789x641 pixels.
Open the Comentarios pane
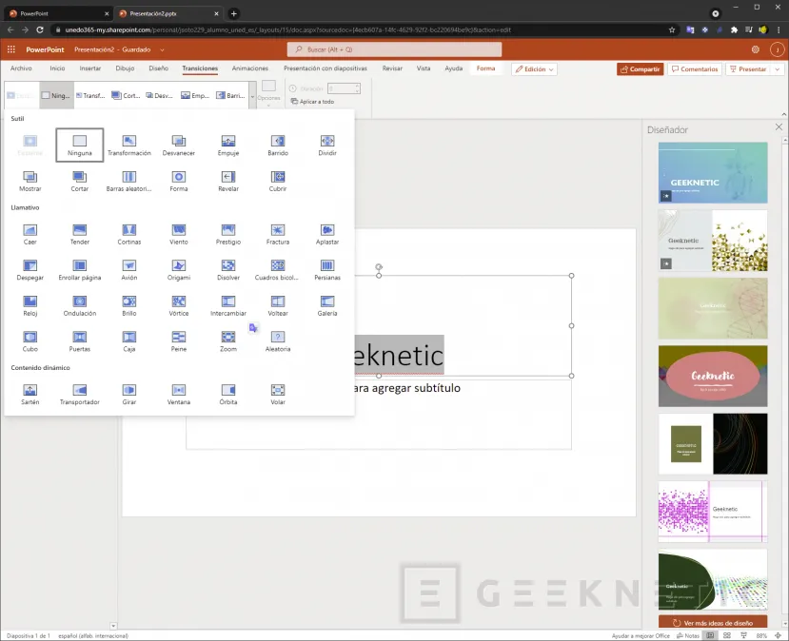[695, 69]
